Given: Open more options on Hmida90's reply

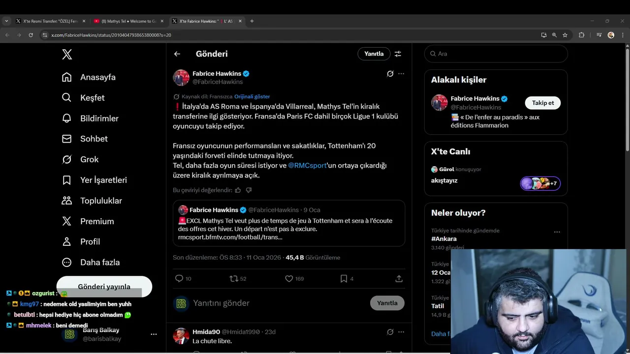Looking at the screenshot, I should [401, 332].
